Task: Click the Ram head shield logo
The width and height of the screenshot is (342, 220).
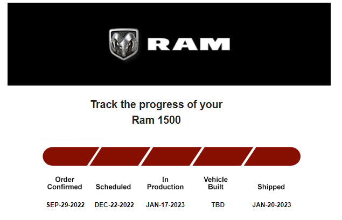Action: [124, 44]
